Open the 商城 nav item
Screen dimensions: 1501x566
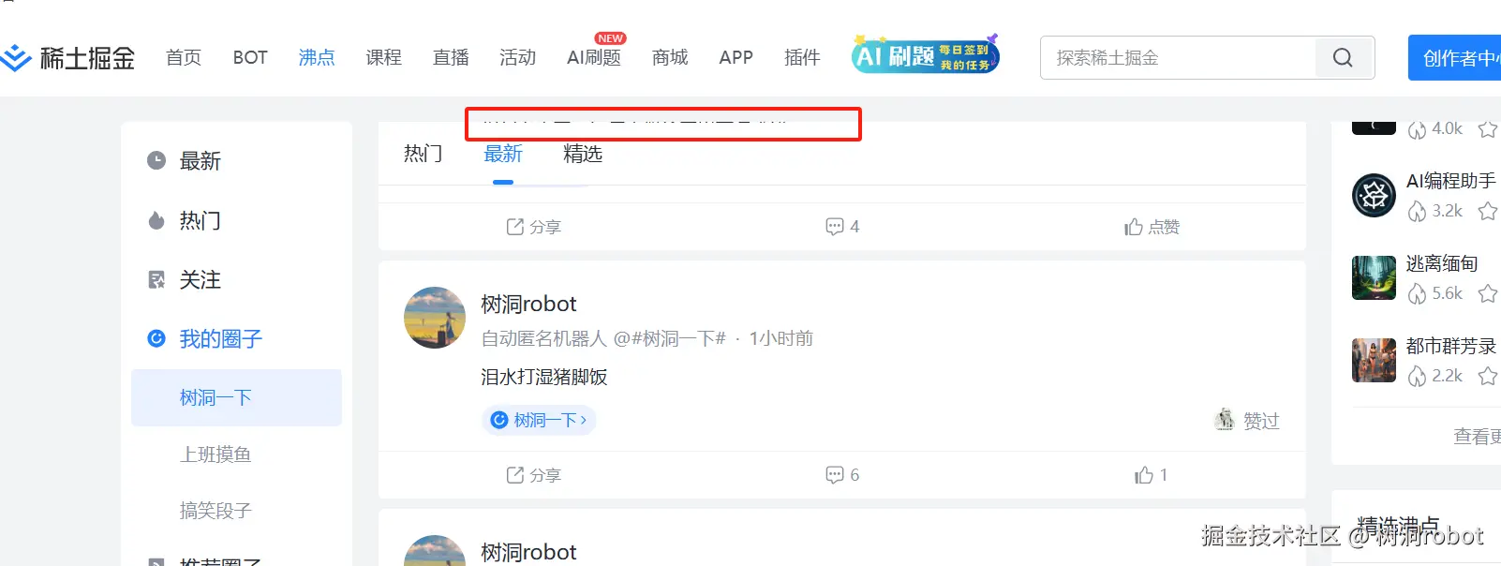click(x=670, y=58)
